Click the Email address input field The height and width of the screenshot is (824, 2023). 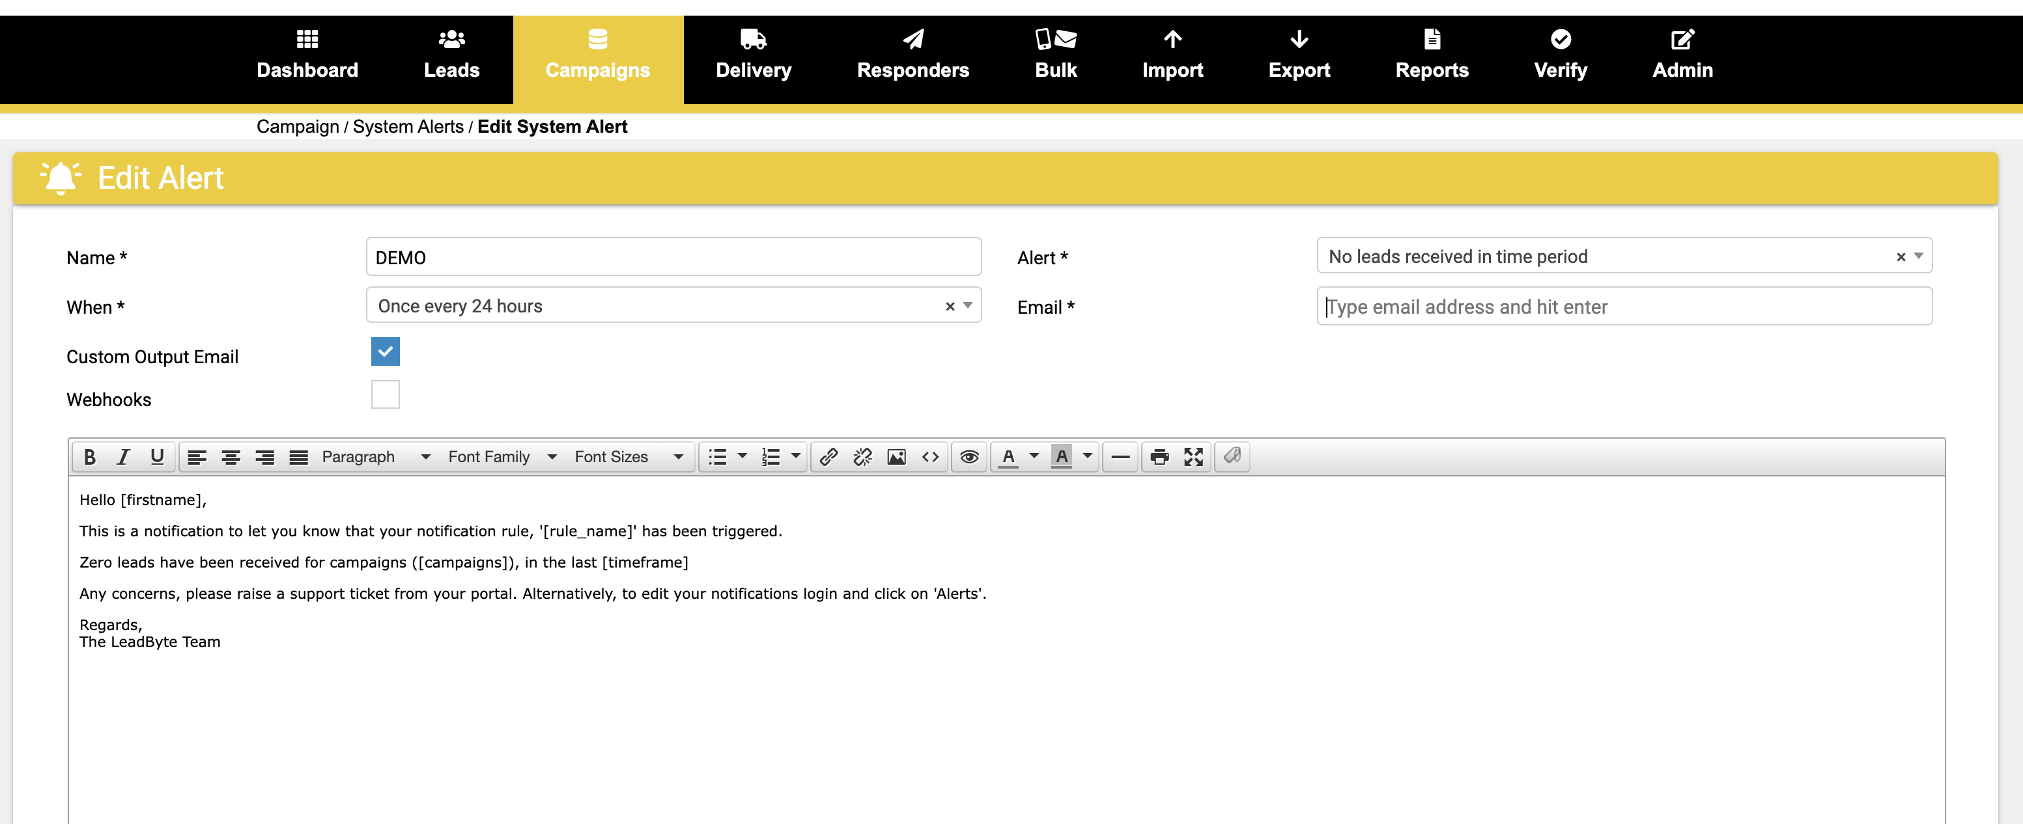pyautogui.click(x=1624, y=307)
